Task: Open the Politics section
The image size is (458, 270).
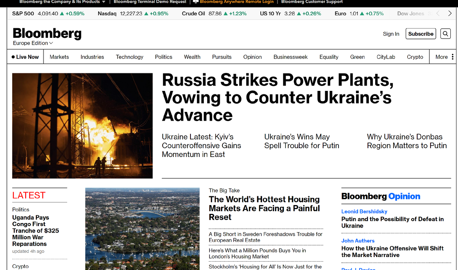Action: coord(164,57)
